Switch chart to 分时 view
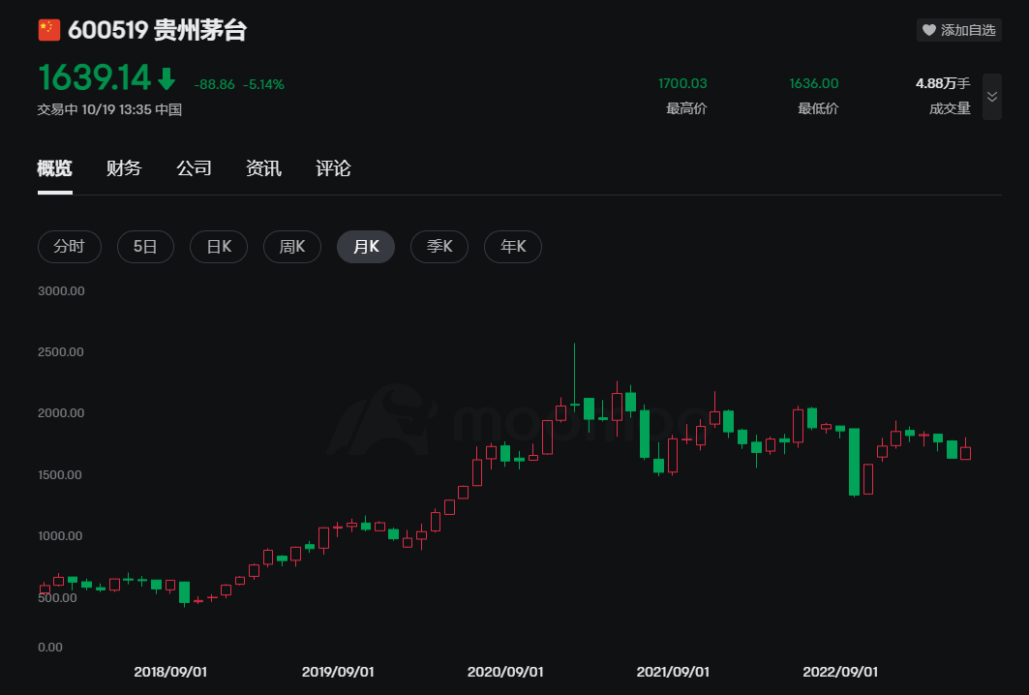Viewport: 1029px width, 695px height. tap(69, 247)
